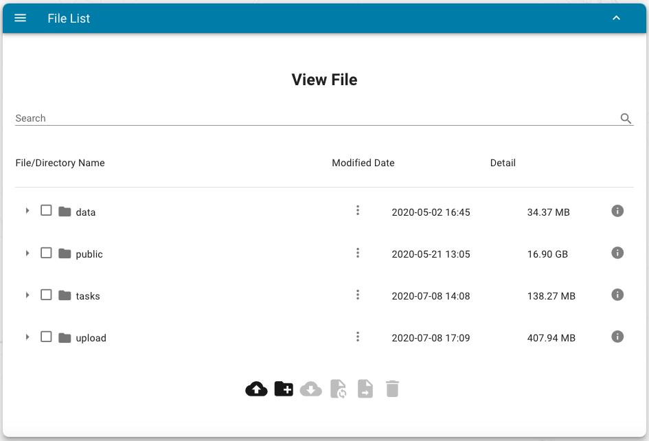Check the upload folder checkbox
Viewport: 649px width, 441px height.
click(x=47, y=337)
